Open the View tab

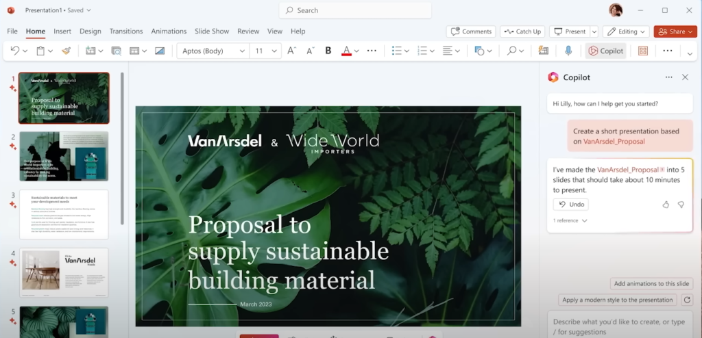tap(275, 31)
